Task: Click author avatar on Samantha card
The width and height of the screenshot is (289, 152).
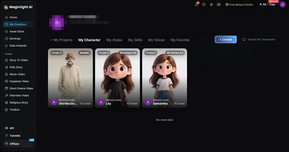Action: (x=148, y=102)
